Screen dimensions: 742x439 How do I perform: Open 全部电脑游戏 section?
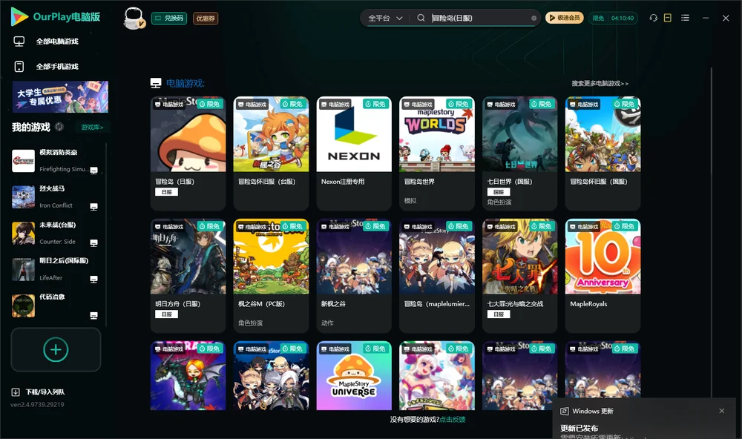(46, 42)
